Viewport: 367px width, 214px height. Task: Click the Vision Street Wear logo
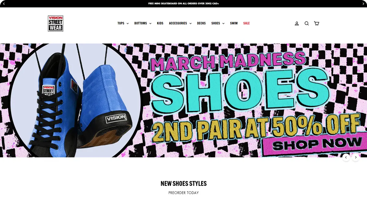55,24
